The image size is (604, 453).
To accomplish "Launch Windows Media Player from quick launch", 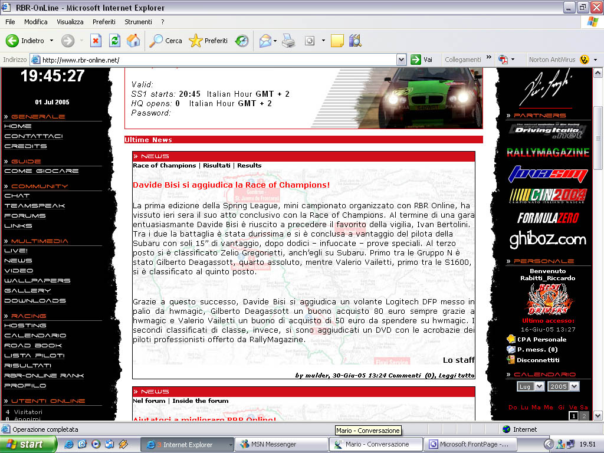I will tap(96, 444).
